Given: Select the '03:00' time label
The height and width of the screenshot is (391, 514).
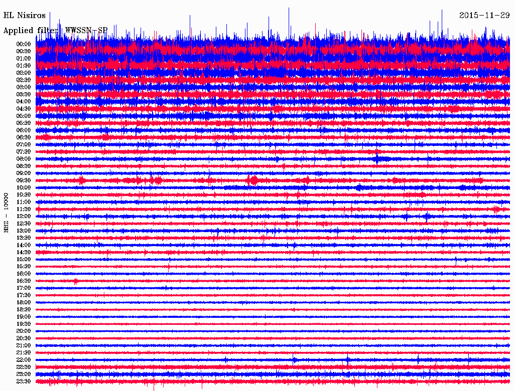Looking at the screenshot, I should tap(24, 87).
